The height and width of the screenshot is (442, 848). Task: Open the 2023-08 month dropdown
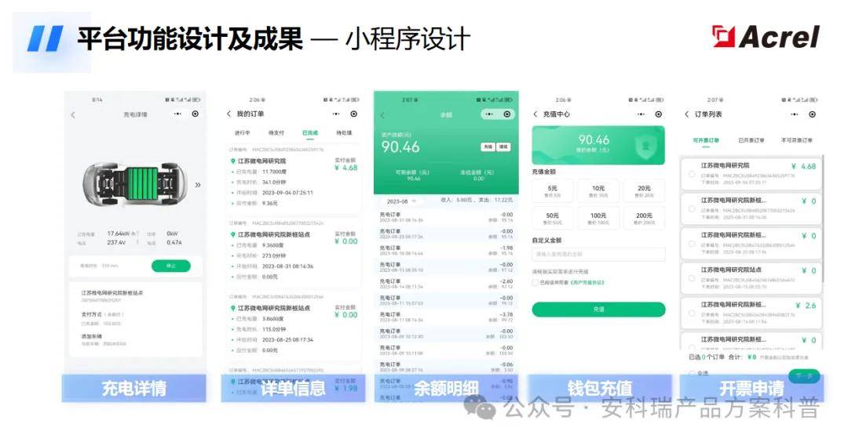[400, 201]
